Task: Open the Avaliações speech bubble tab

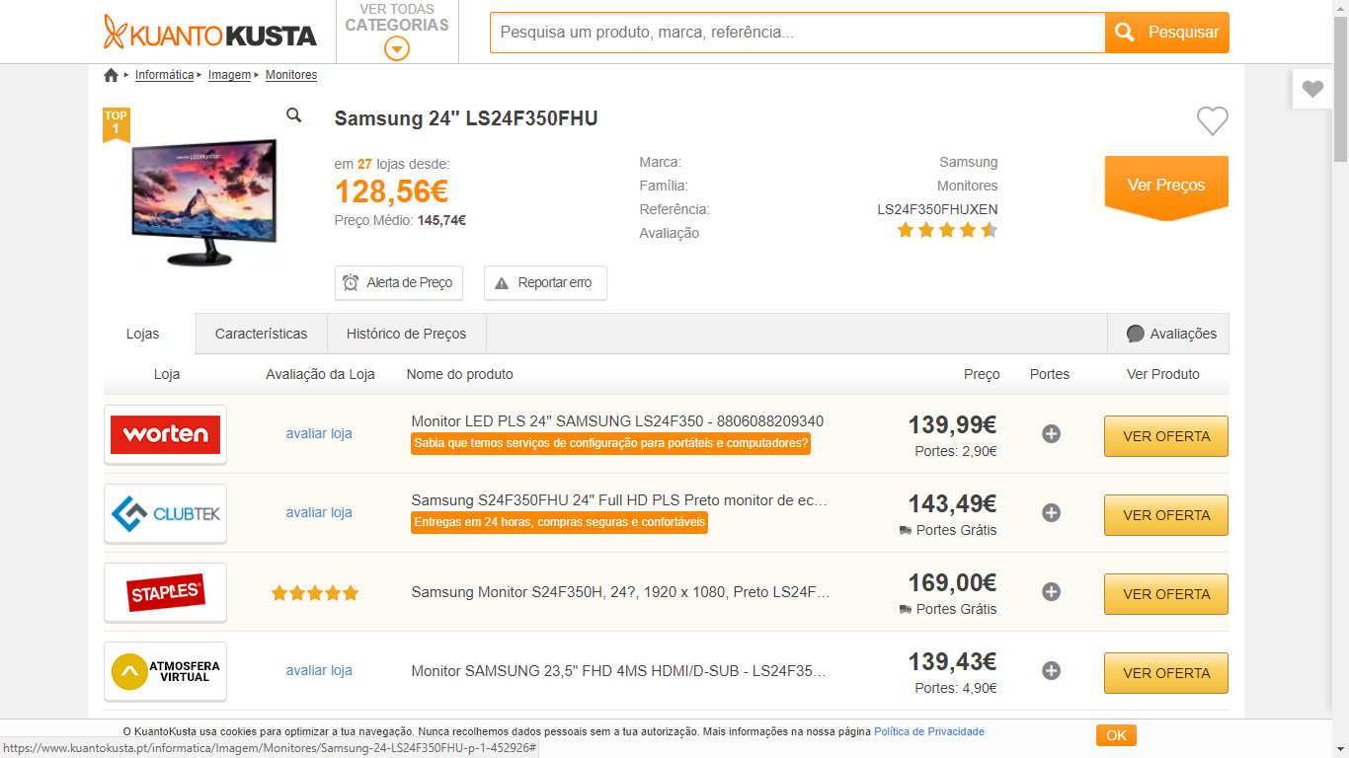Action: click(1170, 334)
